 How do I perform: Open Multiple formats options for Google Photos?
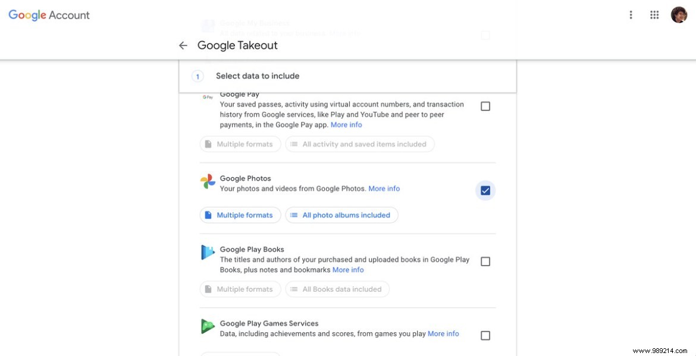(x=240, y=215)
